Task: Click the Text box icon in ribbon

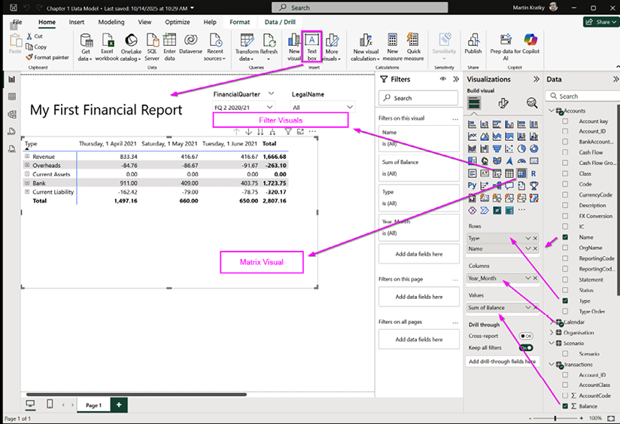Action: click(312, 42)
